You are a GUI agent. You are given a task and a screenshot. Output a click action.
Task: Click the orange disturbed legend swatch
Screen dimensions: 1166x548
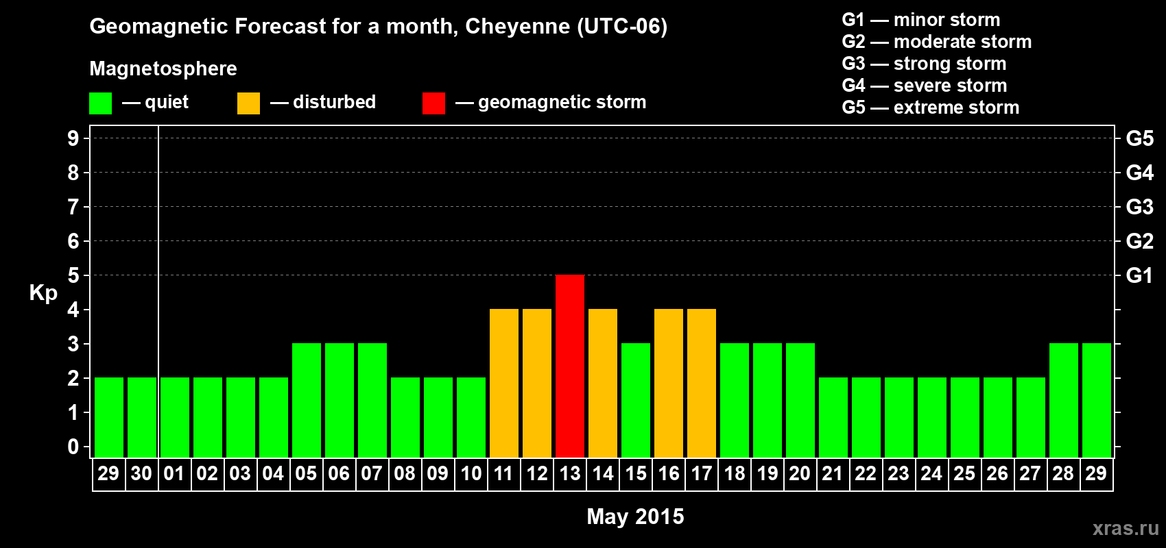pos(248,103)
